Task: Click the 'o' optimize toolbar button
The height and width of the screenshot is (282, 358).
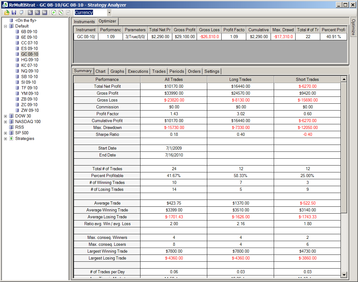Action: click(x=37, y=12)
